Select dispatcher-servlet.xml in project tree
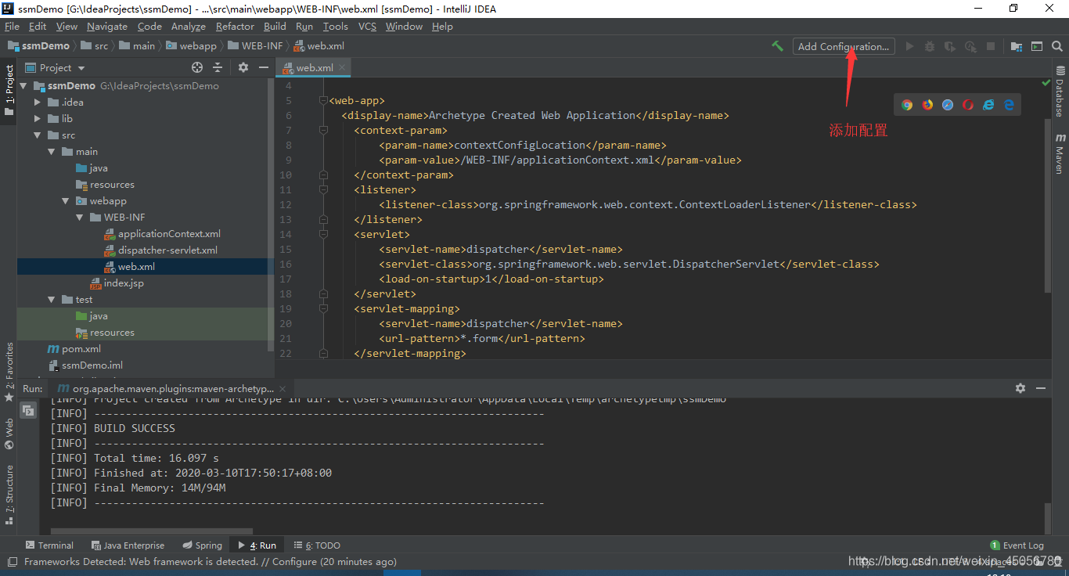Screen dimensions: 1069x576 click(167, 250)
